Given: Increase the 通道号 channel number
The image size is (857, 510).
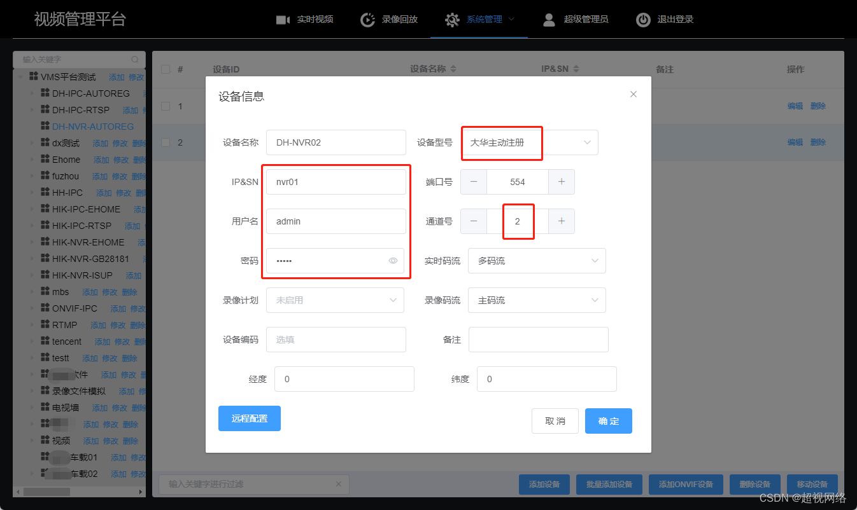Looking at the screenshot, I should (562, 221).
